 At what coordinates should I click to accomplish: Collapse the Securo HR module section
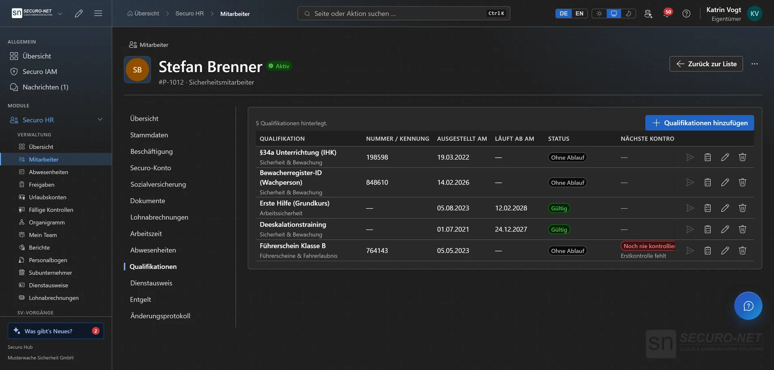[x=100, y=120]
